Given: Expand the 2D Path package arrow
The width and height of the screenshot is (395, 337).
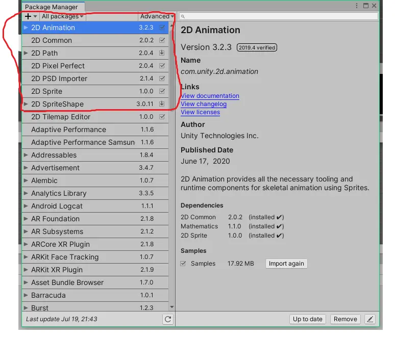Looking at the screenshot, I should [x=26, y=53].
